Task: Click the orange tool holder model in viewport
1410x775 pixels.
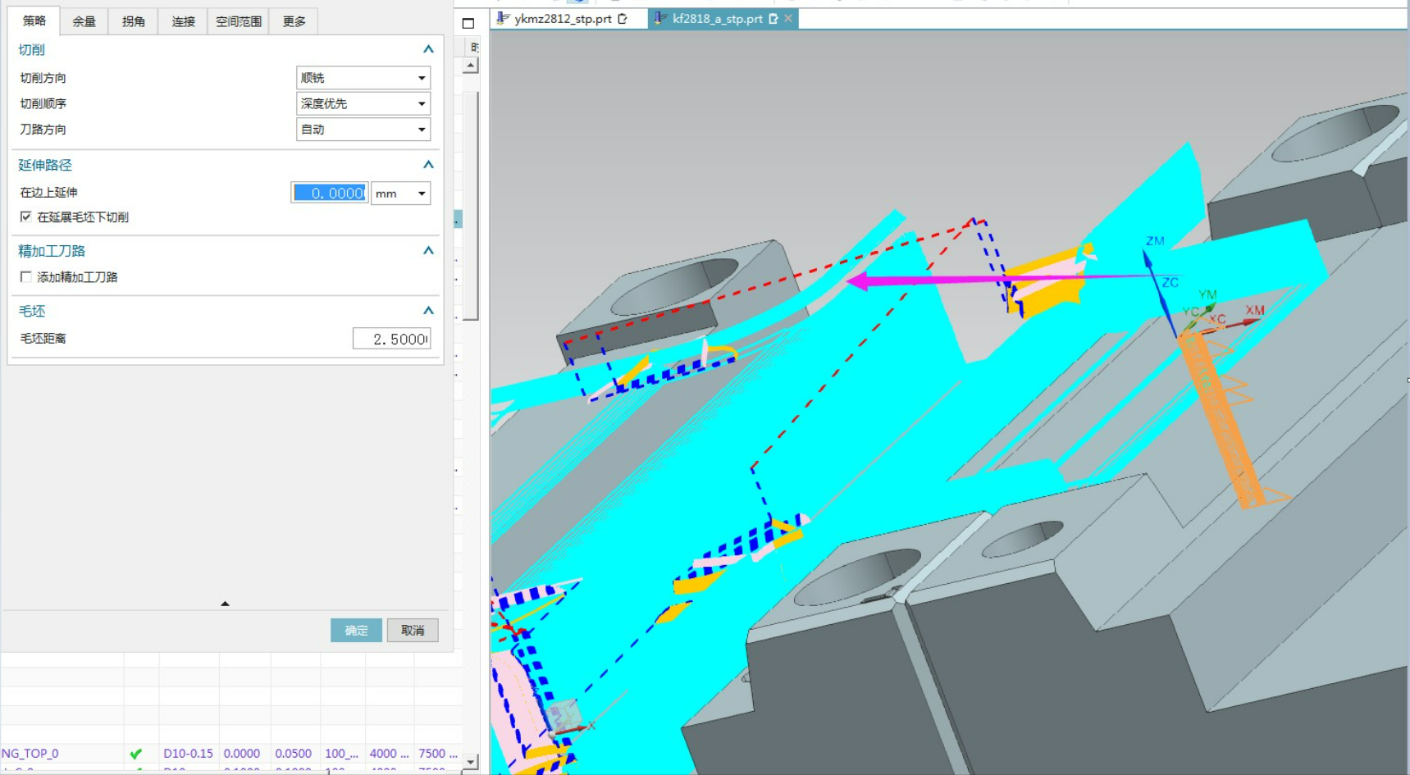Action: 1226,418
